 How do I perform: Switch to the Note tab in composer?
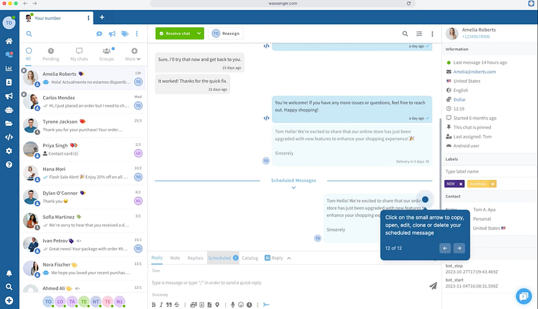click(x=175, y=258)
